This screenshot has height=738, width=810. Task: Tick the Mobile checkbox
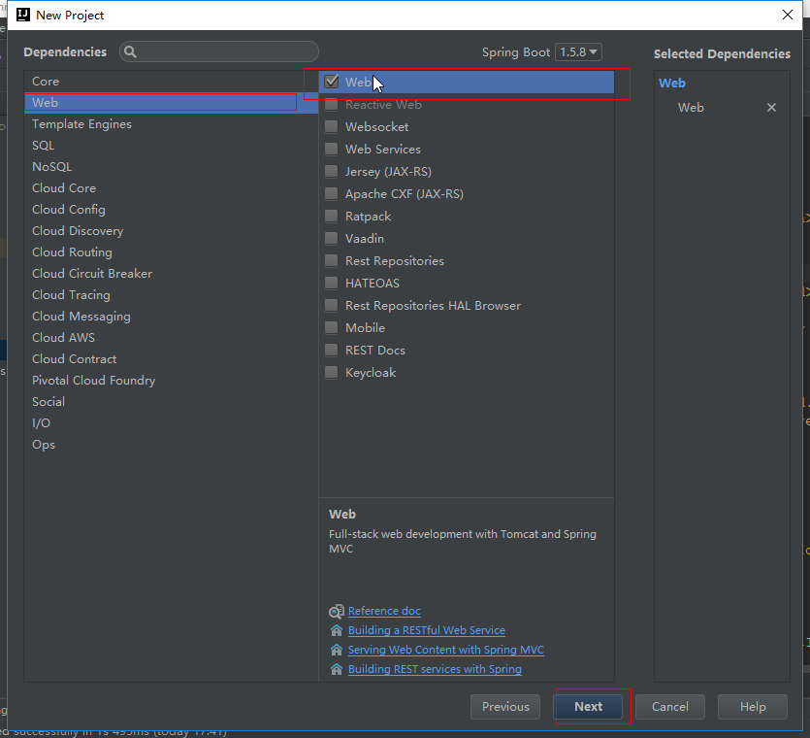tap(331, 328)
